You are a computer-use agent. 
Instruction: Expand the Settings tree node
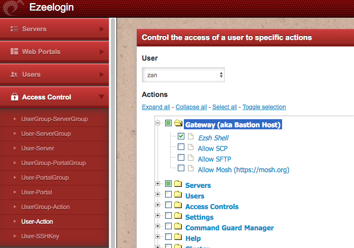point(158,215)
